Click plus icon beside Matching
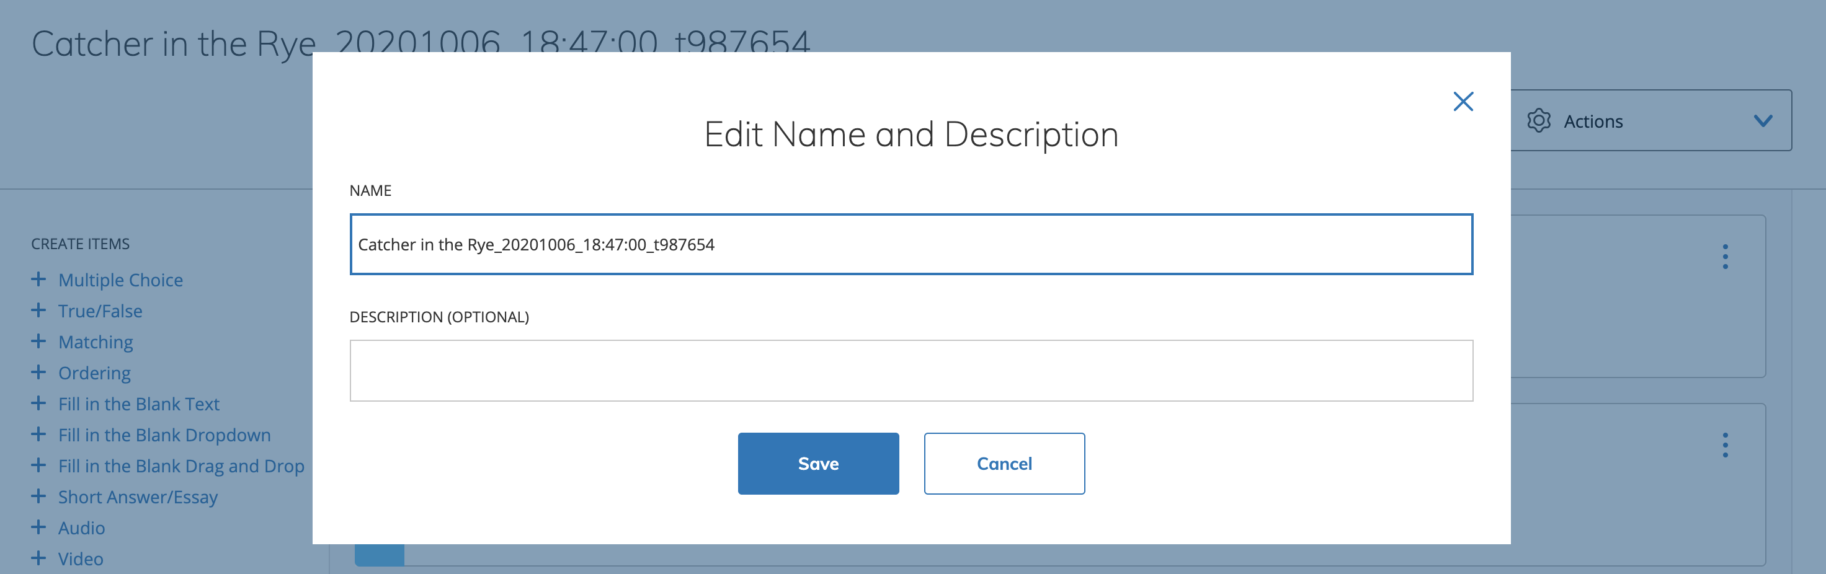The height and width of the screenshot is (574, 1826). 38,342
